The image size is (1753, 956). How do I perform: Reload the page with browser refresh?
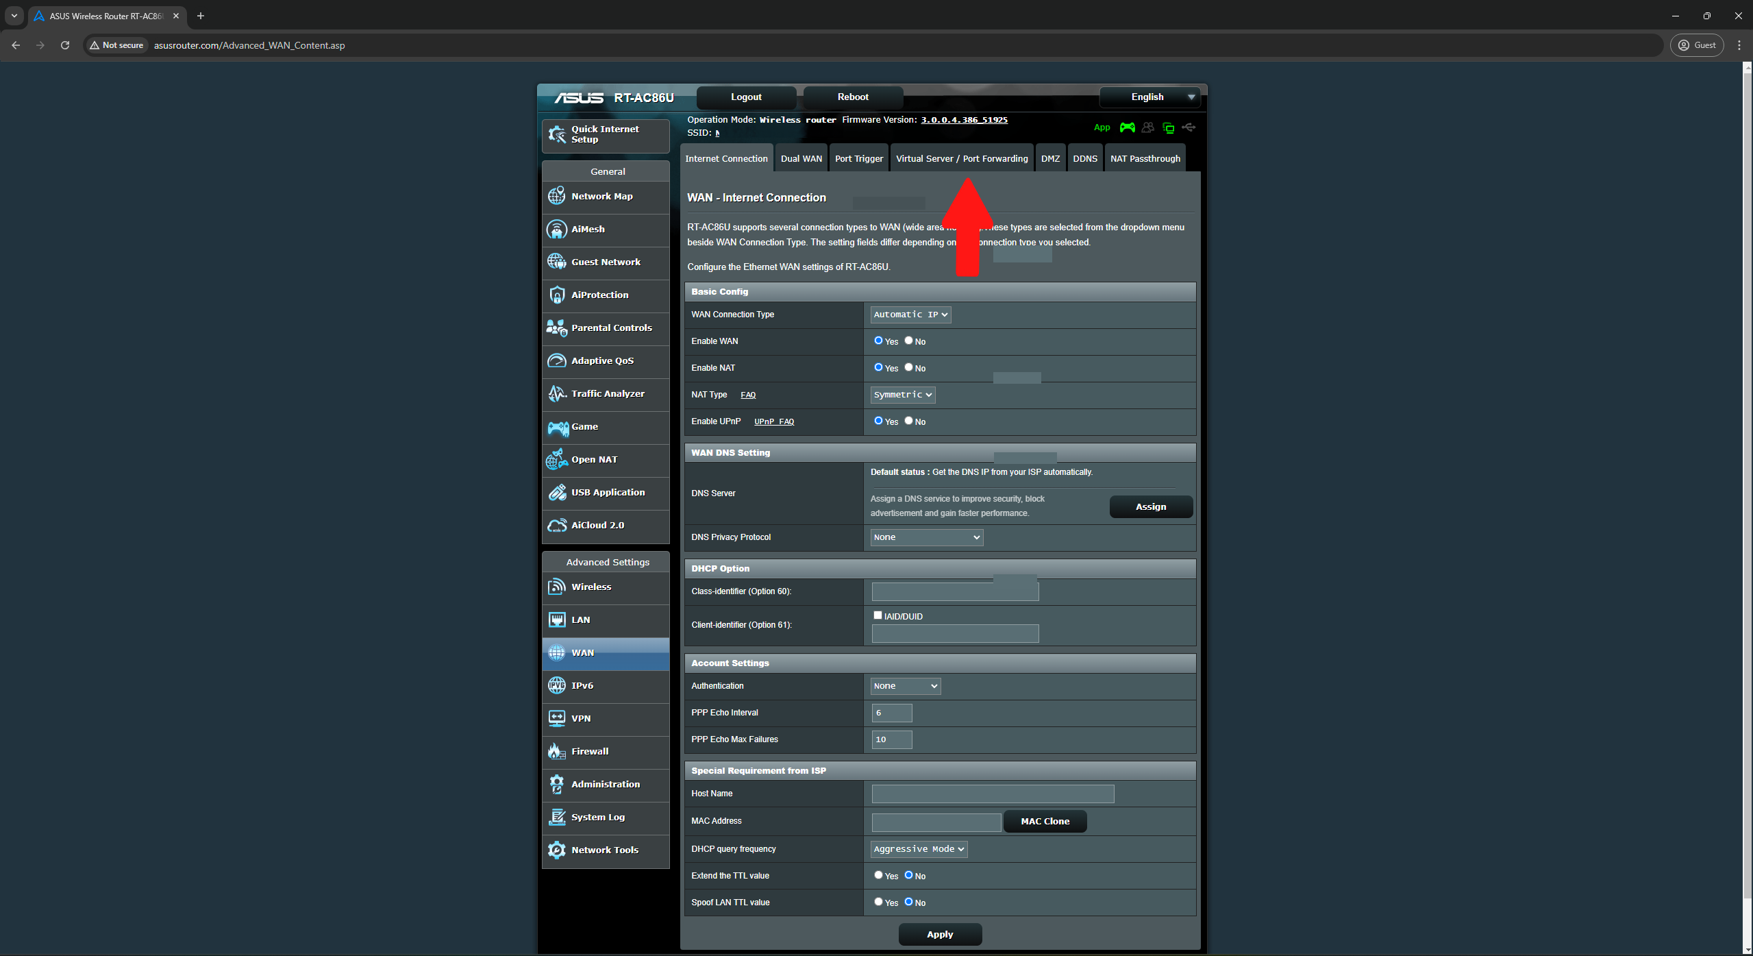(65, 45)
